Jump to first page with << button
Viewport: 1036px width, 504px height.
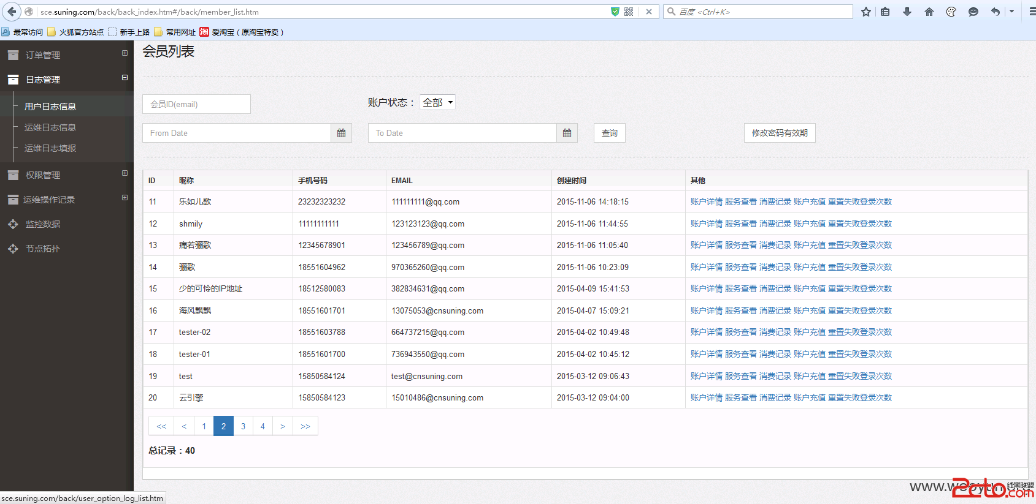point(161,426)
